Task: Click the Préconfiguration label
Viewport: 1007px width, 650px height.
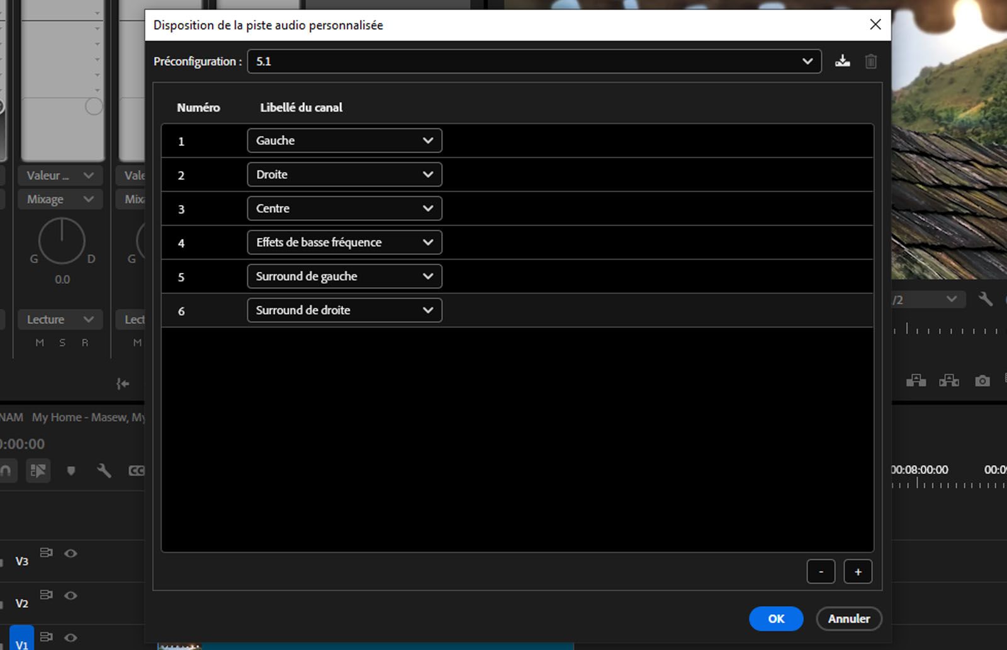Action: pos(198,62)
